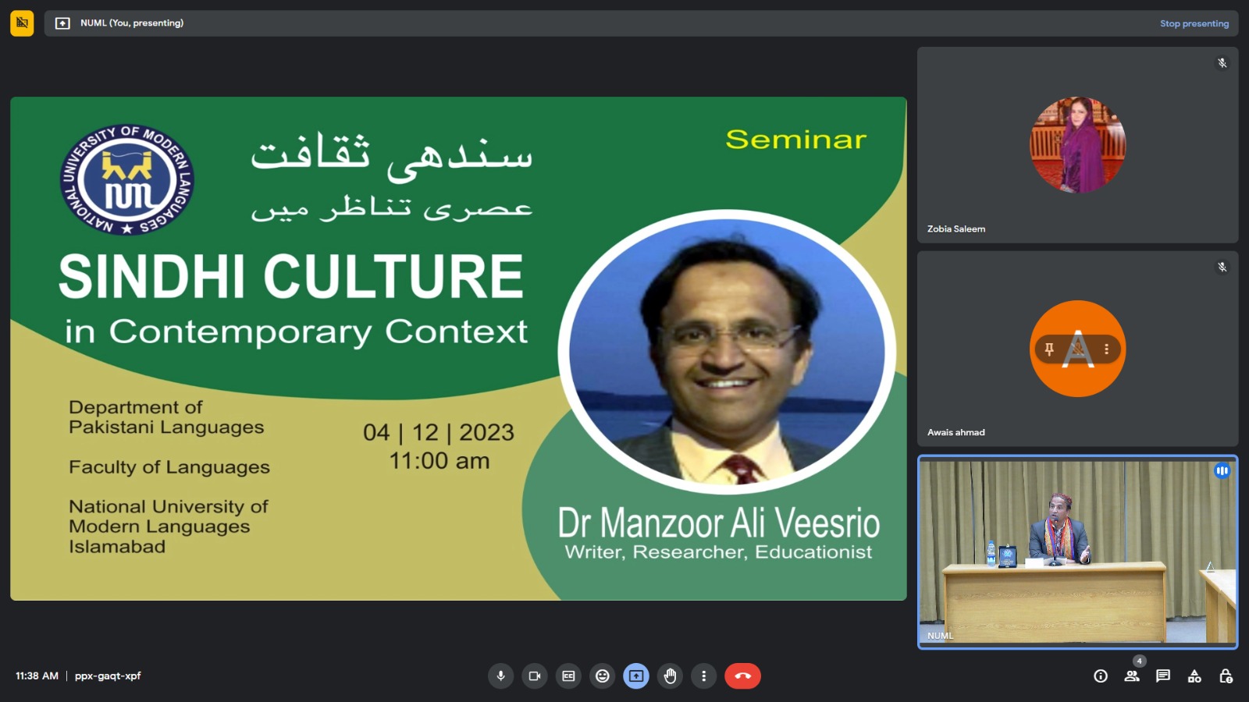Open more options on Awais ahmad tile
This screenshot has width=1249, height=702.
pos(1106,349)
